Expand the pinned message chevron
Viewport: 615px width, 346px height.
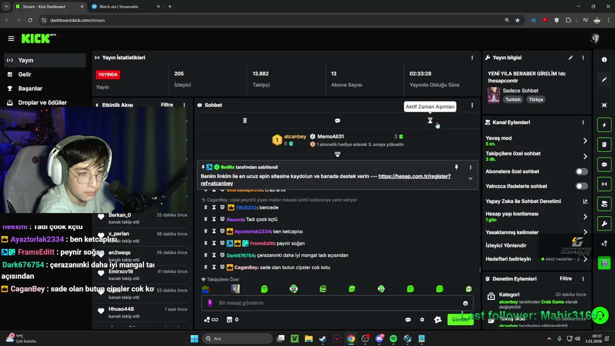(470, 178)
